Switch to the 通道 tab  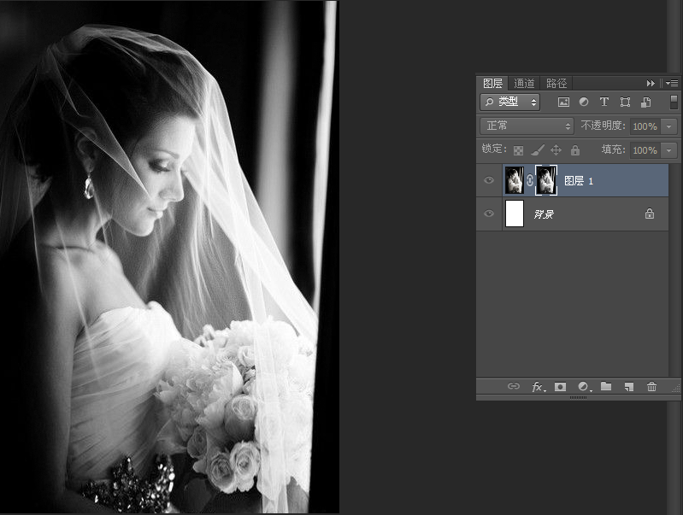click(524, 83)
